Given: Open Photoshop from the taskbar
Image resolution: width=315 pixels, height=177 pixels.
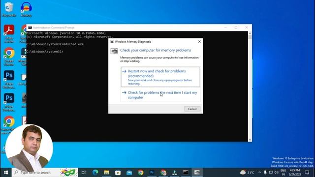Looking at the screenshot, I should coord(152,173).
